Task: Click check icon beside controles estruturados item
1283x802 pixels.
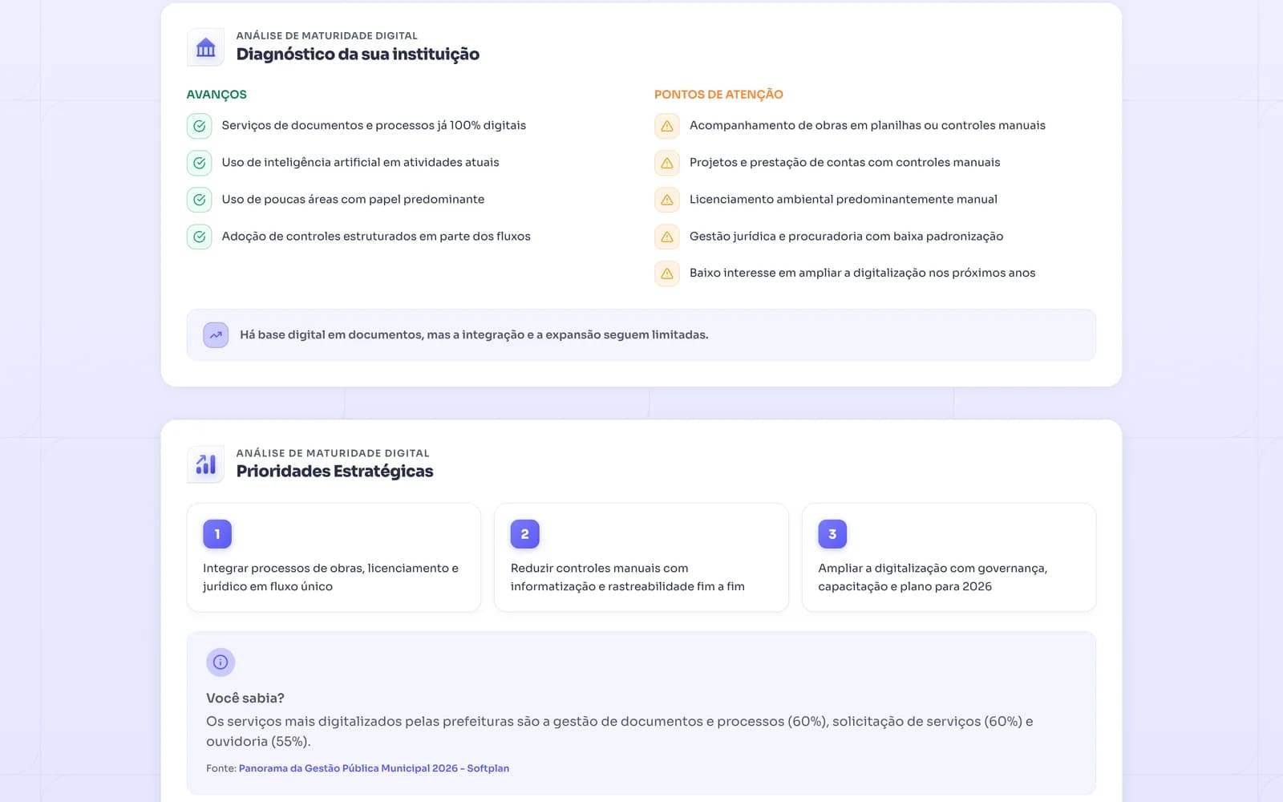Action: click(200, 237)
